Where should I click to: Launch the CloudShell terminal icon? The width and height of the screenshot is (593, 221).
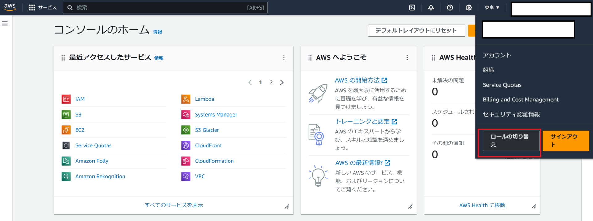[x=412, y=7]
